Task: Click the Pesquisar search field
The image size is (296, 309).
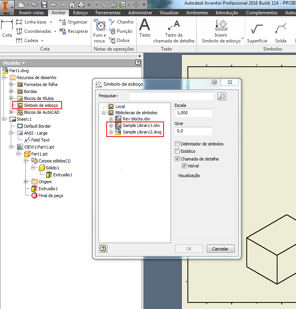Action: tap(171, 96)
